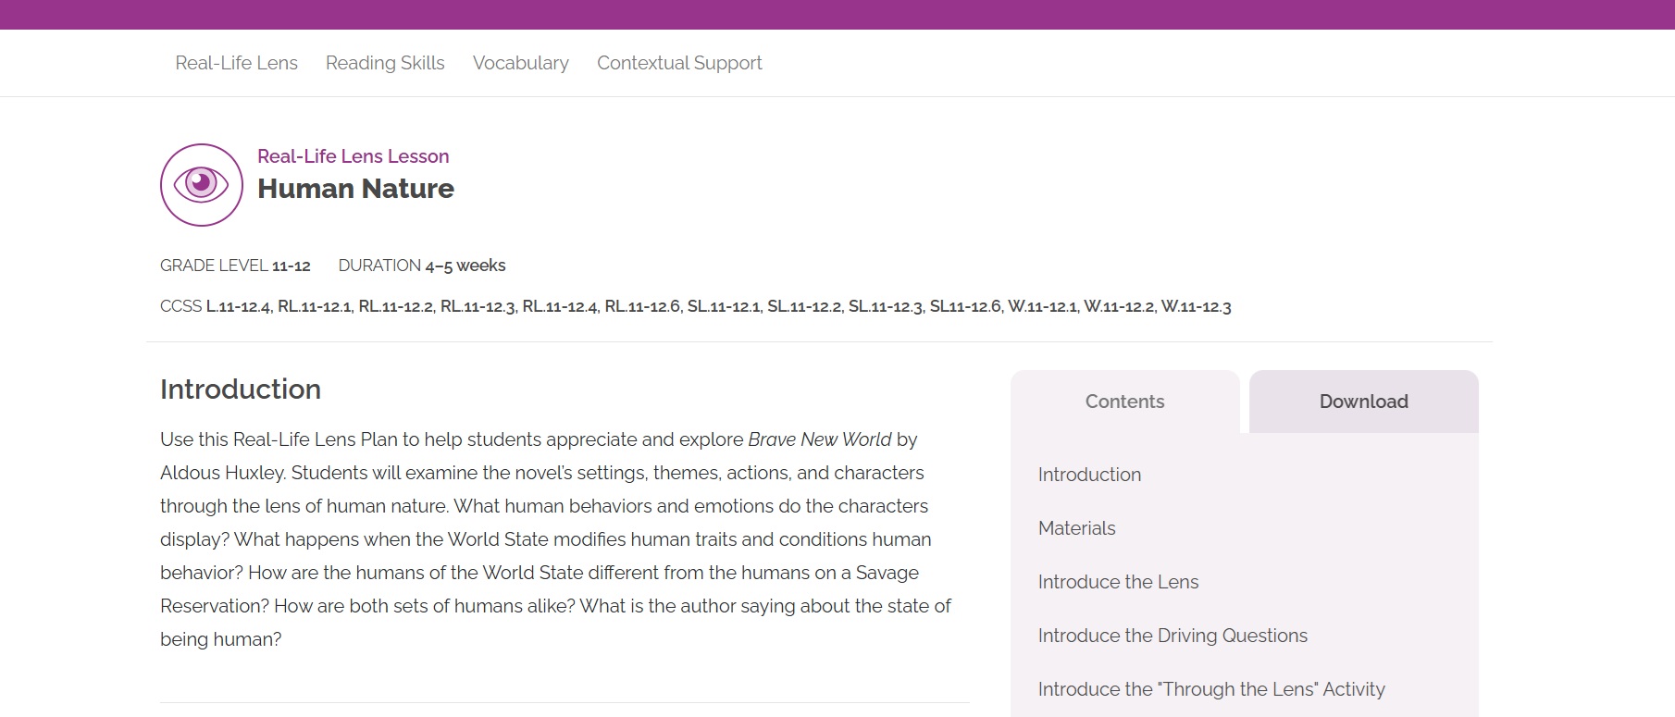Viewport: 1675px width, 717px height.
Task: Switch to the Contents tab
Action: (x=1124, y=402)
